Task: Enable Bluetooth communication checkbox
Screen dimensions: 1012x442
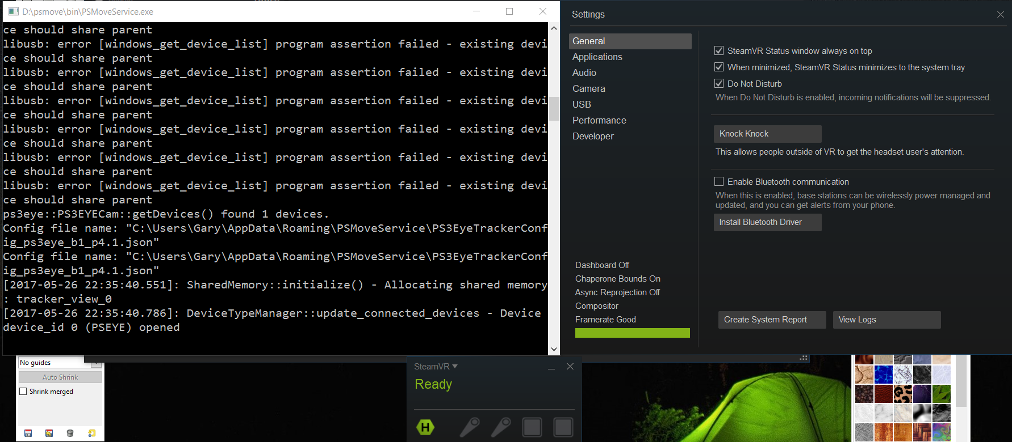Action: pos(719,182)
